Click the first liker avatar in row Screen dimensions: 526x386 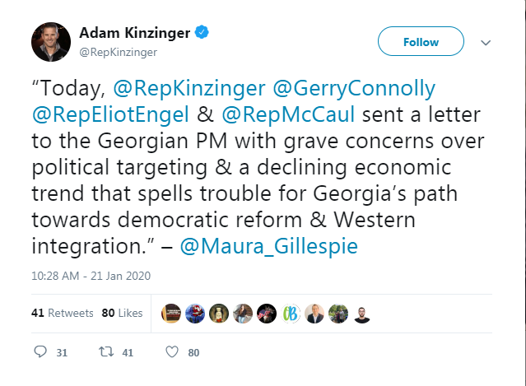[x=170, y=314]
